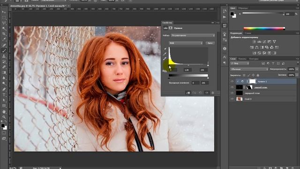The height and width of the screenshot is (169, 300).
Task: Toggle adjustment visibility in Properties panel
Action: pyautogui.click(x=207, y=93)
